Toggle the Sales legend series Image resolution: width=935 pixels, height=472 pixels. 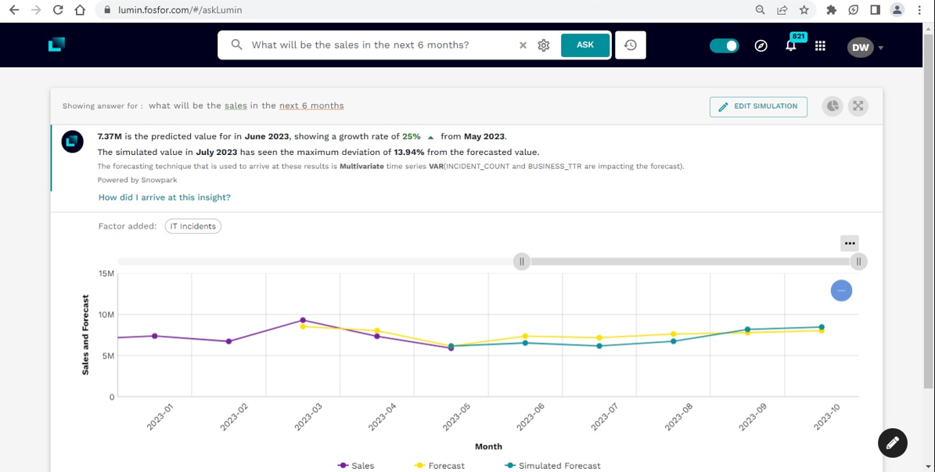click(356, 466)
